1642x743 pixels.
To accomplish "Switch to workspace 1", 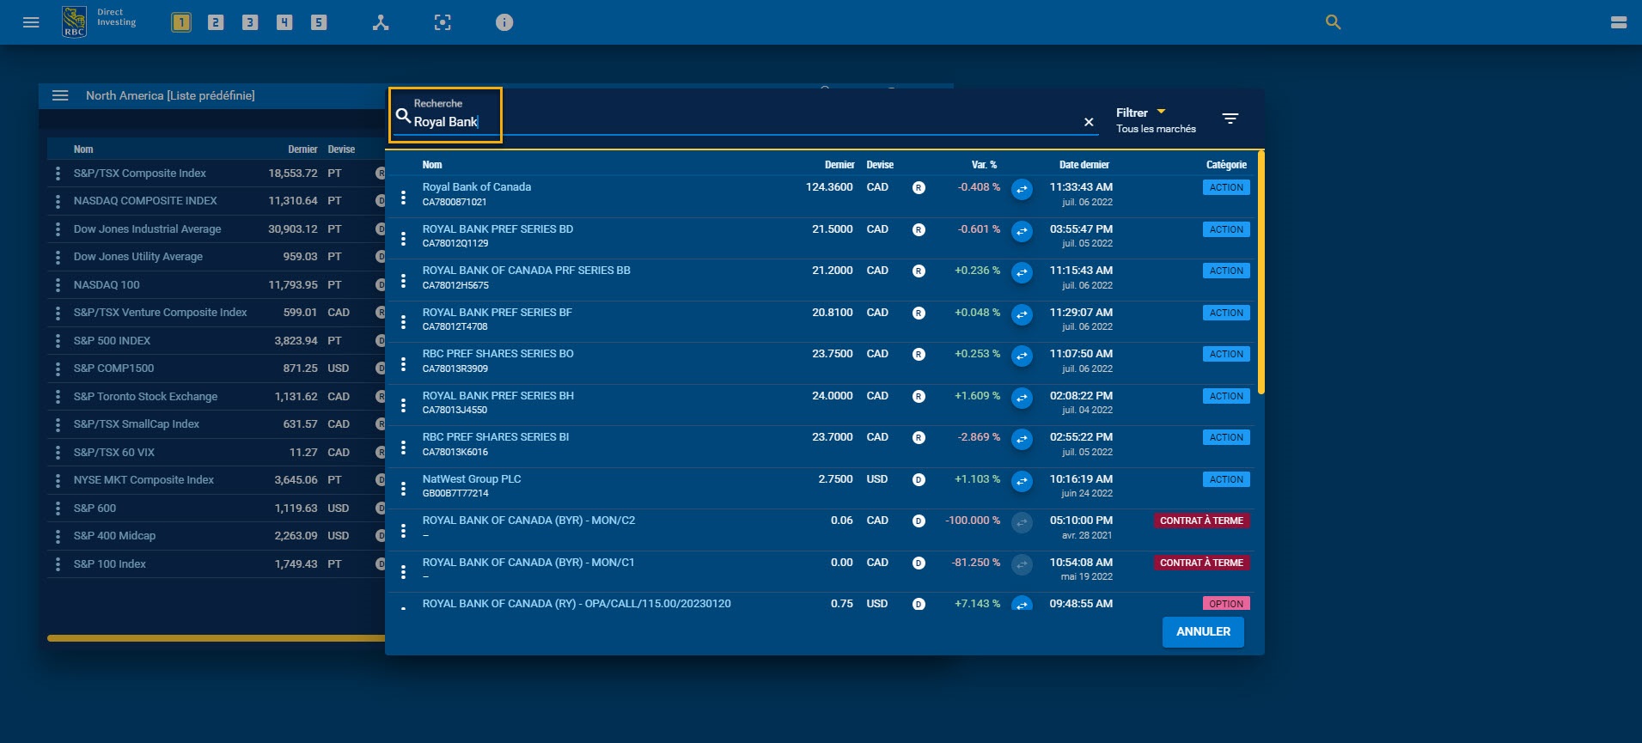I will [181, 22].
